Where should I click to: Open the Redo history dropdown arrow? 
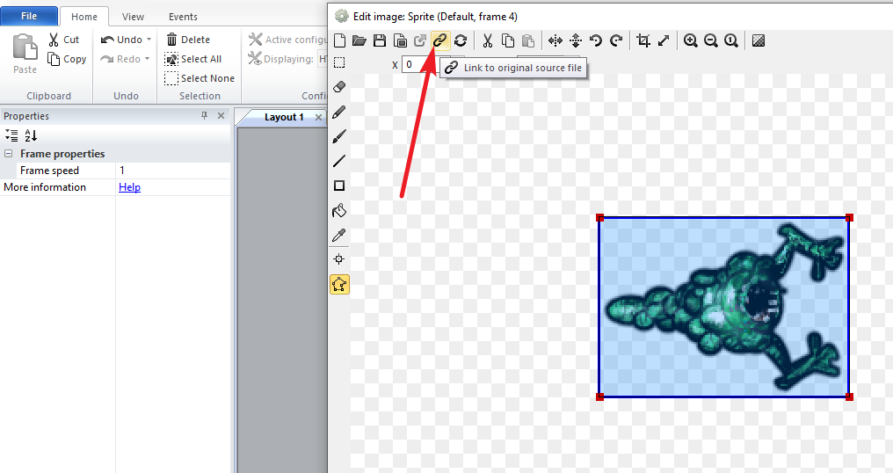pos(148,59)
